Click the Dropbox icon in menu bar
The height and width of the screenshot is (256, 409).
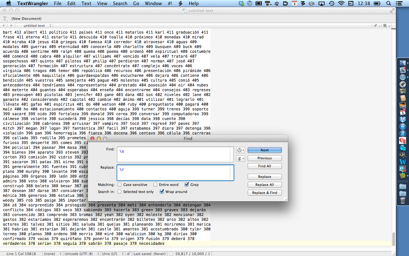[x=241, y=4]
